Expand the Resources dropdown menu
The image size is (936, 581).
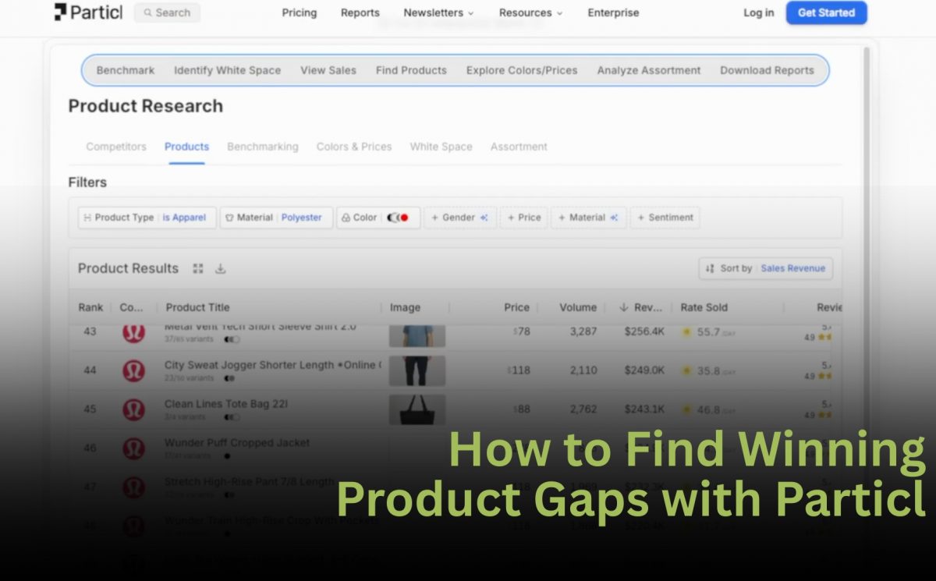point(530,12)
